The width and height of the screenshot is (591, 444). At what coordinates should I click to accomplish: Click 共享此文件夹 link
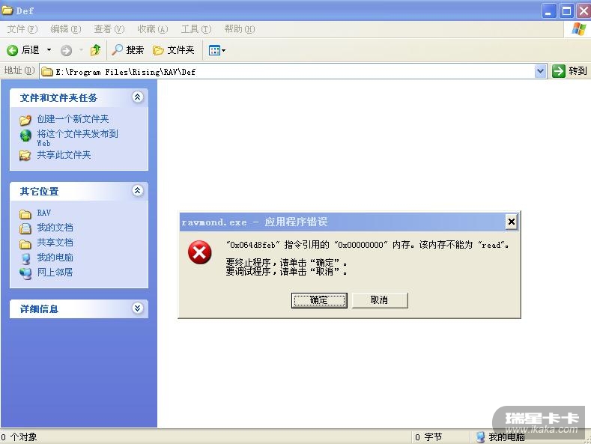[x=64, y=155]
